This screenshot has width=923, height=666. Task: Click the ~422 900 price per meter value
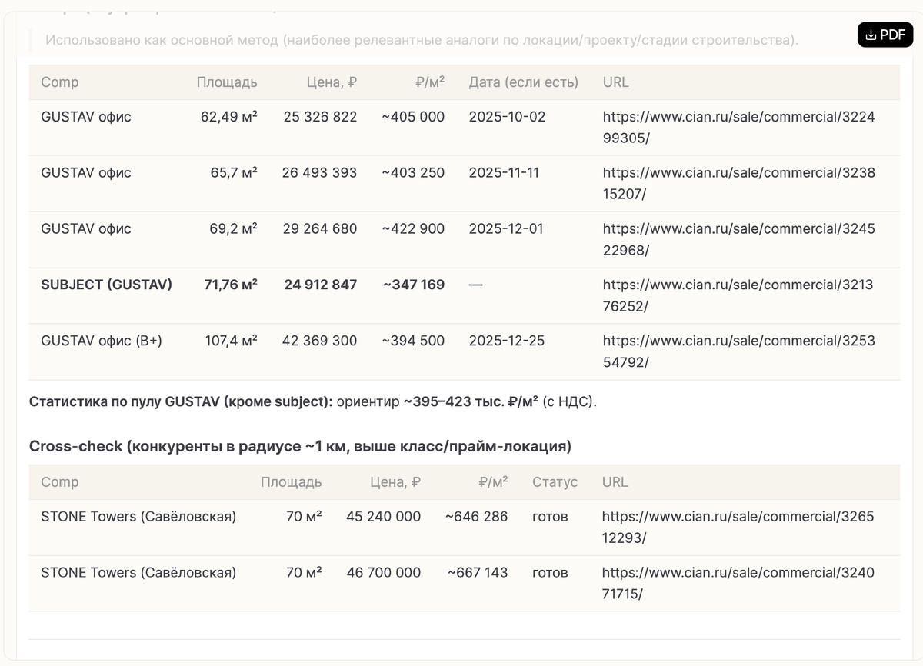click(x=413, y=229)
